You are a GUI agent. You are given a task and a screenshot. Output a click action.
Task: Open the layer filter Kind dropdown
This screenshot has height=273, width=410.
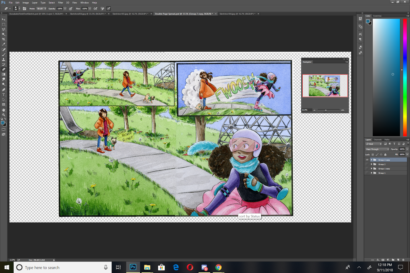coord(374,144)
